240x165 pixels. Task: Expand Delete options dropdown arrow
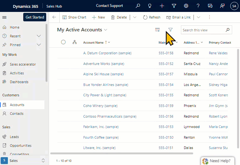(135, 17)
